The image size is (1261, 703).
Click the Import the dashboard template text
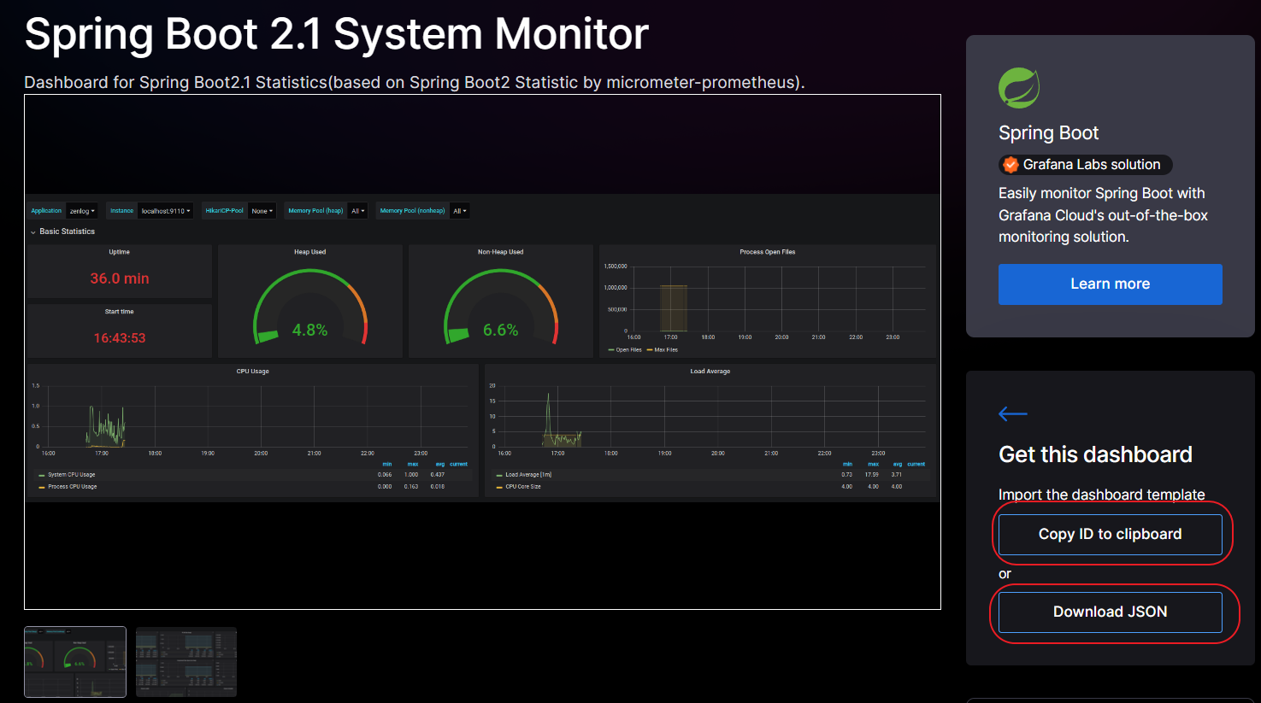click(x=1102, y=495)
